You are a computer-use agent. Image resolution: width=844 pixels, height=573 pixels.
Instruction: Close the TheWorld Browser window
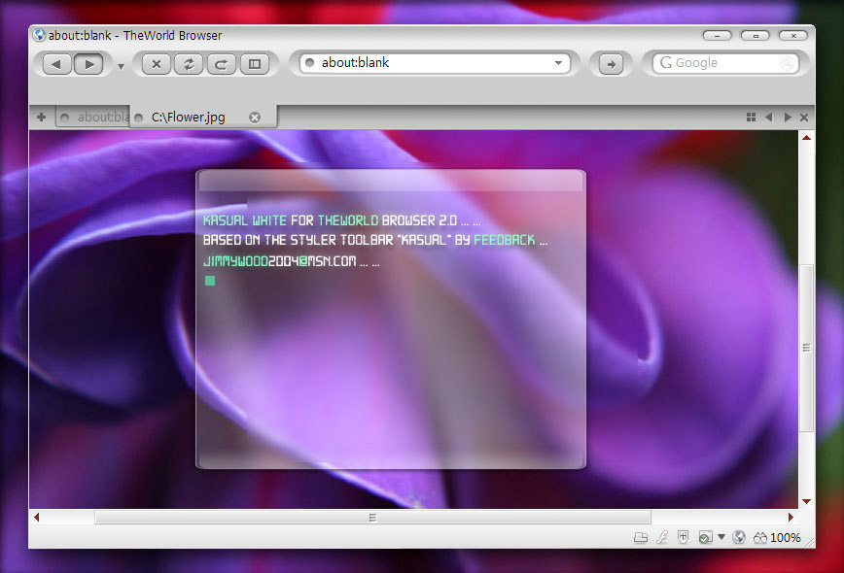[793, 36]
